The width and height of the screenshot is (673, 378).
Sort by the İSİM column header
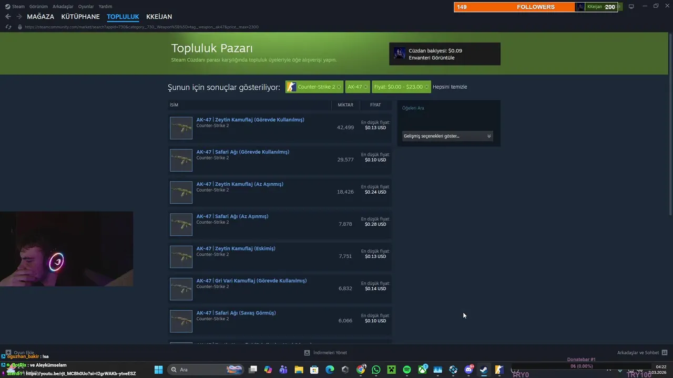(174, 105)
